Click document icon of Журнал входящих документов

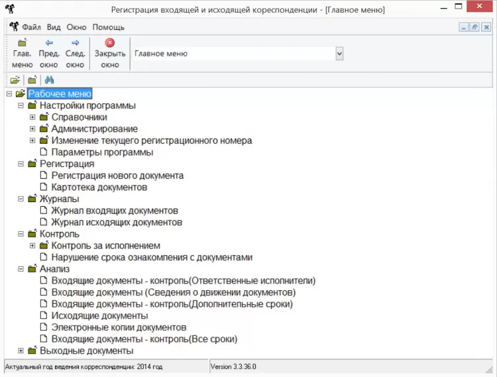(x=44, y=210)
